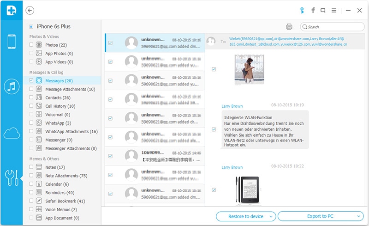Click the second Larry Brown sender name

coord(232,167)
